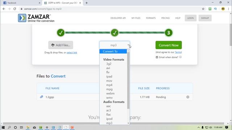Click the dropdown list scrollbar thumb

(x=128, y=80)
